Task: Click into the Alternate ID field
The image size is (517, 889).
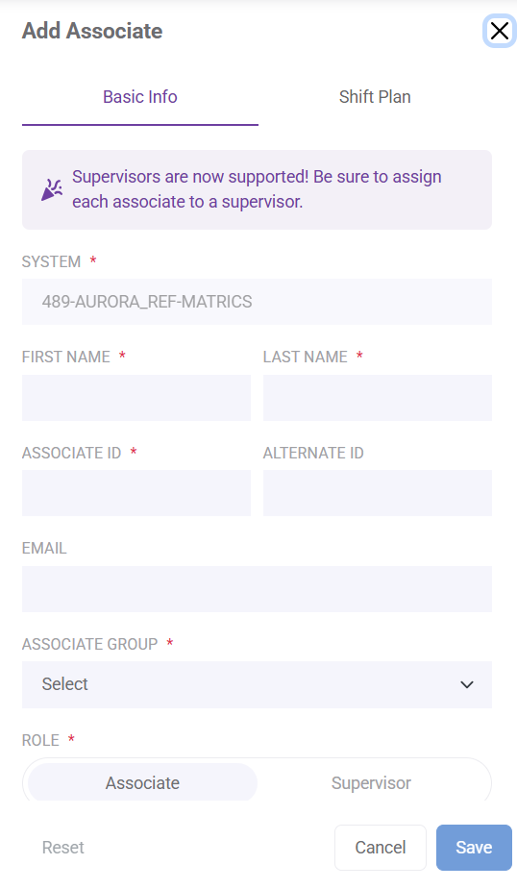Action: tap(378, 493)
